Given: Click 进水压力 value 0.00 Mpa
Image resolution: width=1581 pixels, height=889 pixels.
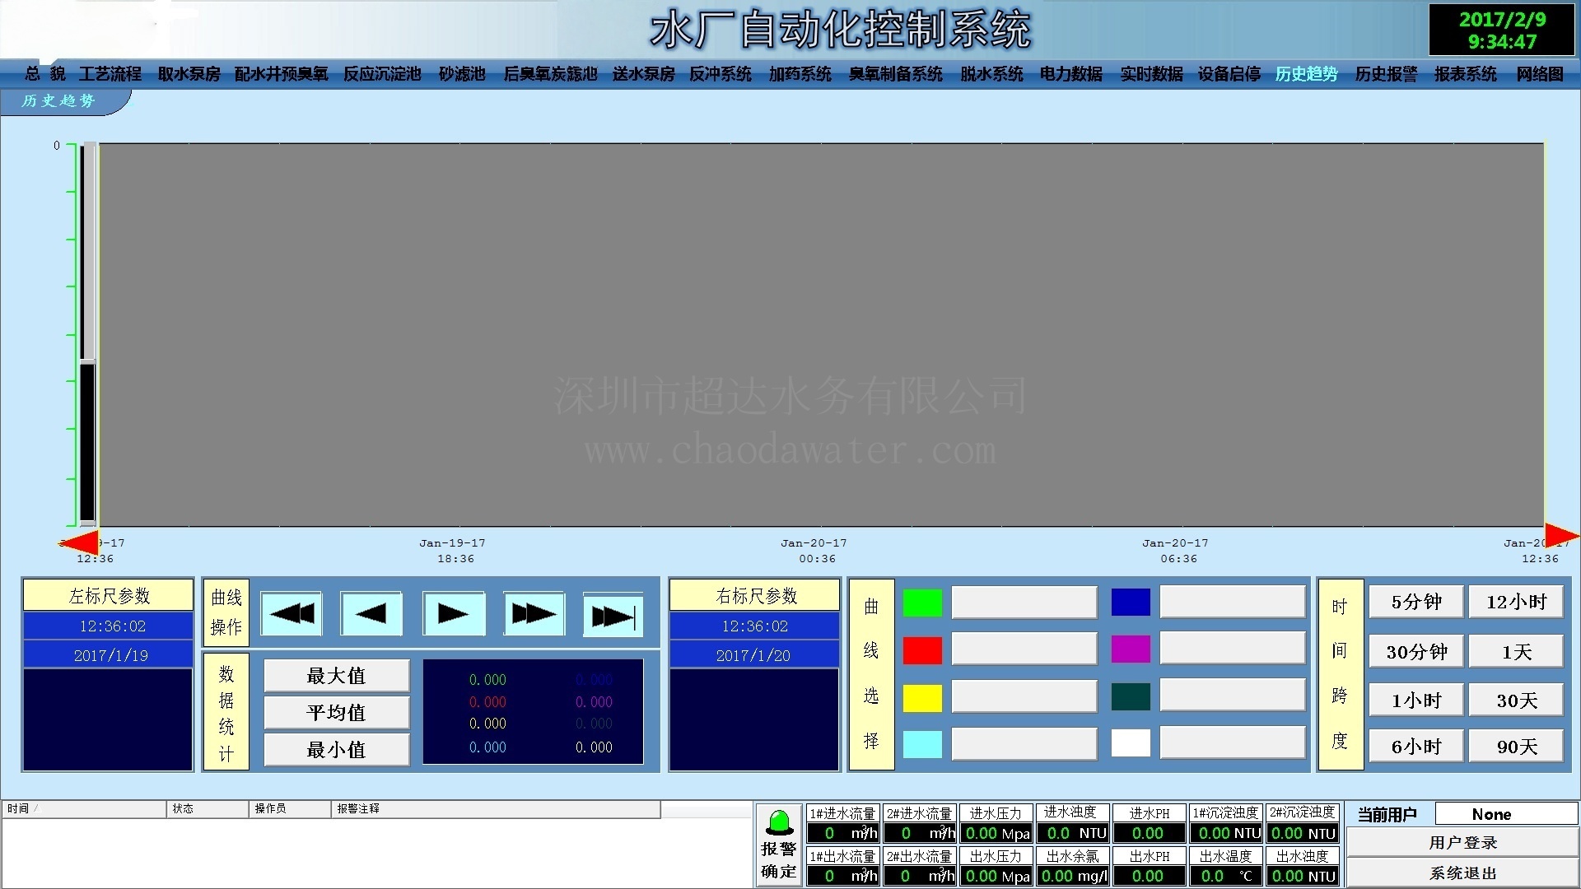Looking at the screenshot, I should coord(997,833).
